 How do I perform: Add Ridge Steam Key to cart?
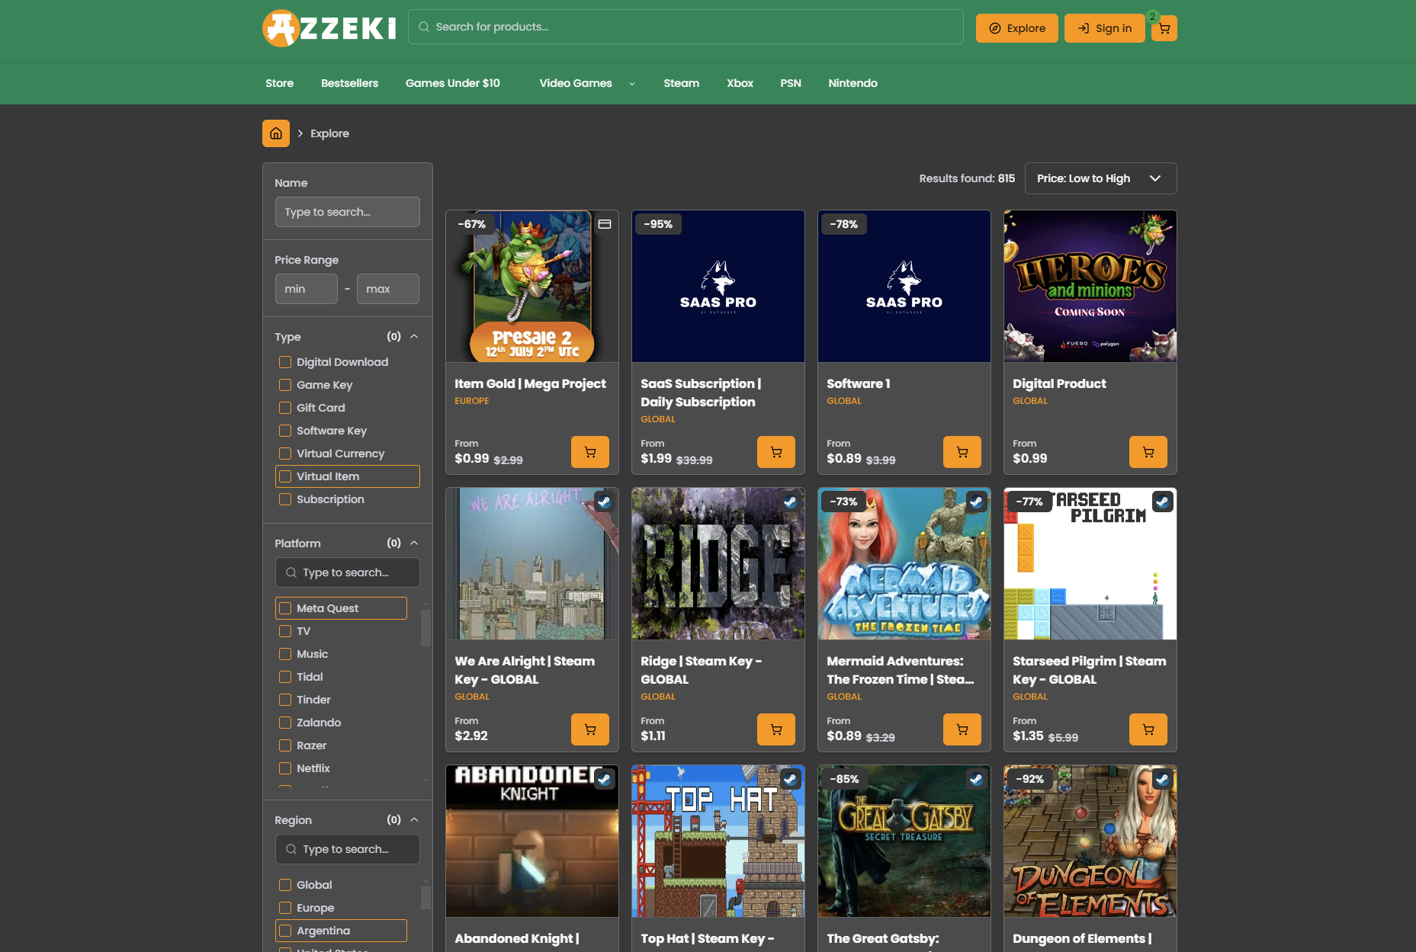[776, 729]
